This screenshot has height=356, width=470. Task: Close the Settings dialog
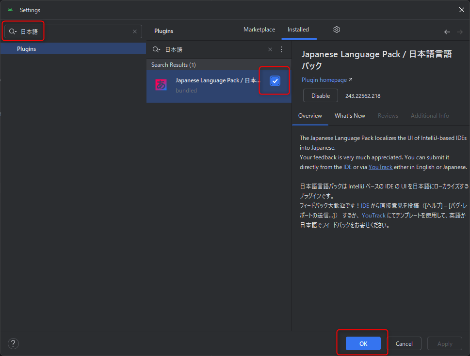pos(462,10)
